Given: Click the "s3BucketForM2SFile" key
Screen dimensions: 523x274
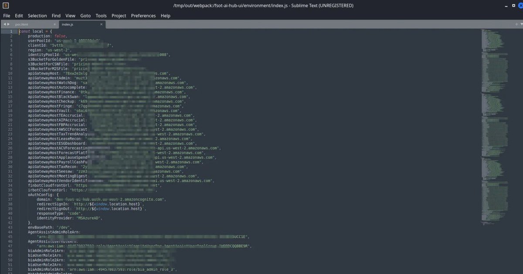Looking at the screenshot, I should pyautogui.click(x=49, y=68).
